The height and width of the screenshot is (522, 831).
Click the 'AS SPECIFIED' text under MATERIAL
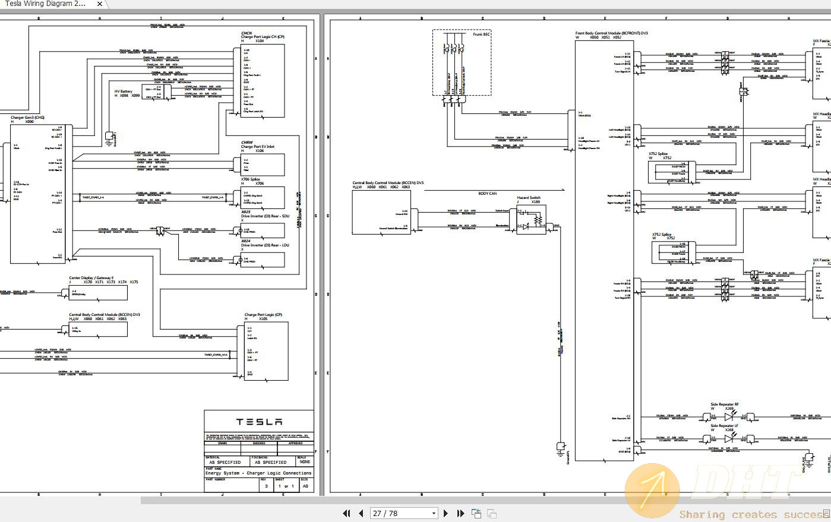click(225, 462)
